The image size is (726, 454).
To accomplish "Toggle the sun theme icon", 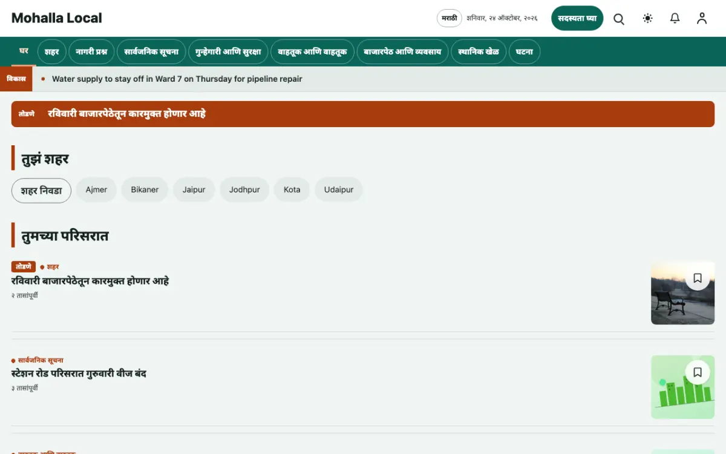I will point(648,19).
